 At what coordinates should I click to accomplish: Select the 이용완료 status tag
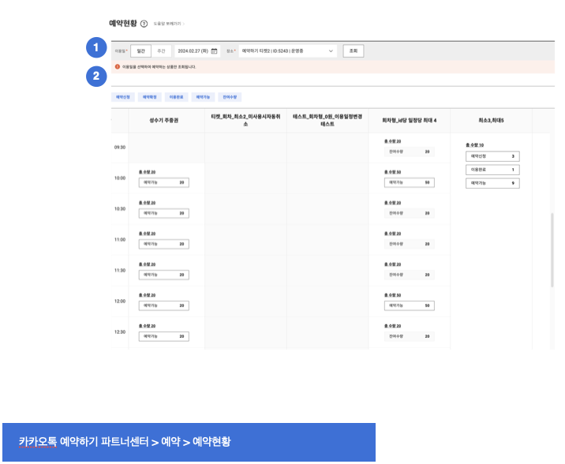tap(176, 97)
